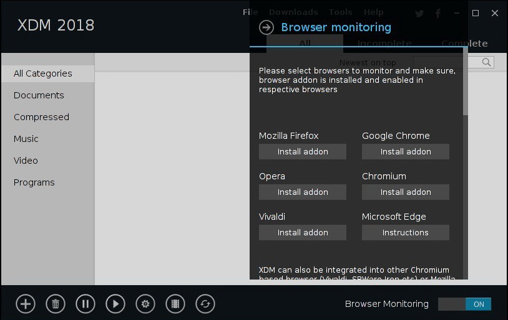
Task: Toggle the Browser Monitoring ON switch
Action: coord(464,304)
